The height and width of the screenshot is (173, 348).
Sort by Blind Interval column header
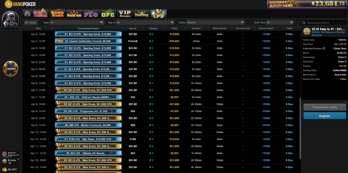pos(220,28)
